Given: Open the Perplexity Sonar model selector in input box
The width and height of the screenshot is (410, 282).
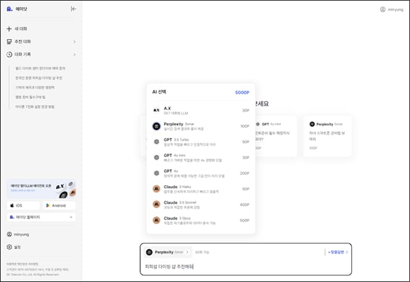Looking at the screenshot, I should 168,253.
